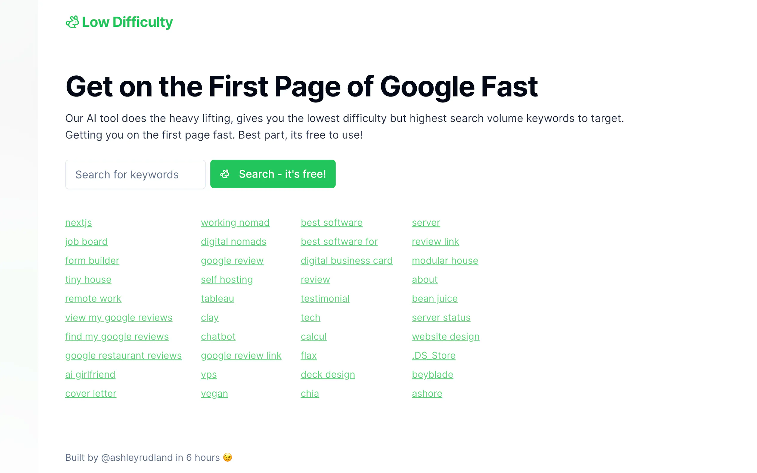Open the nextjs keyword link
The image size is (757, 473).
(78, 223)
